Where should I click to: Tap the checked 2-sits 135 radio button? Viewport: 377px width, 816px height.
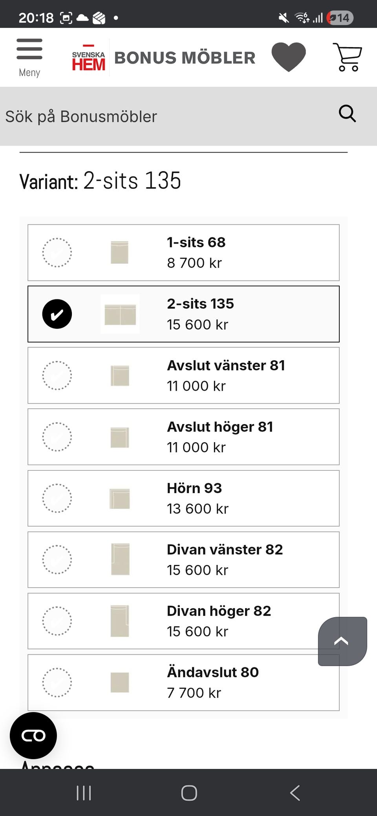[57, 314]
